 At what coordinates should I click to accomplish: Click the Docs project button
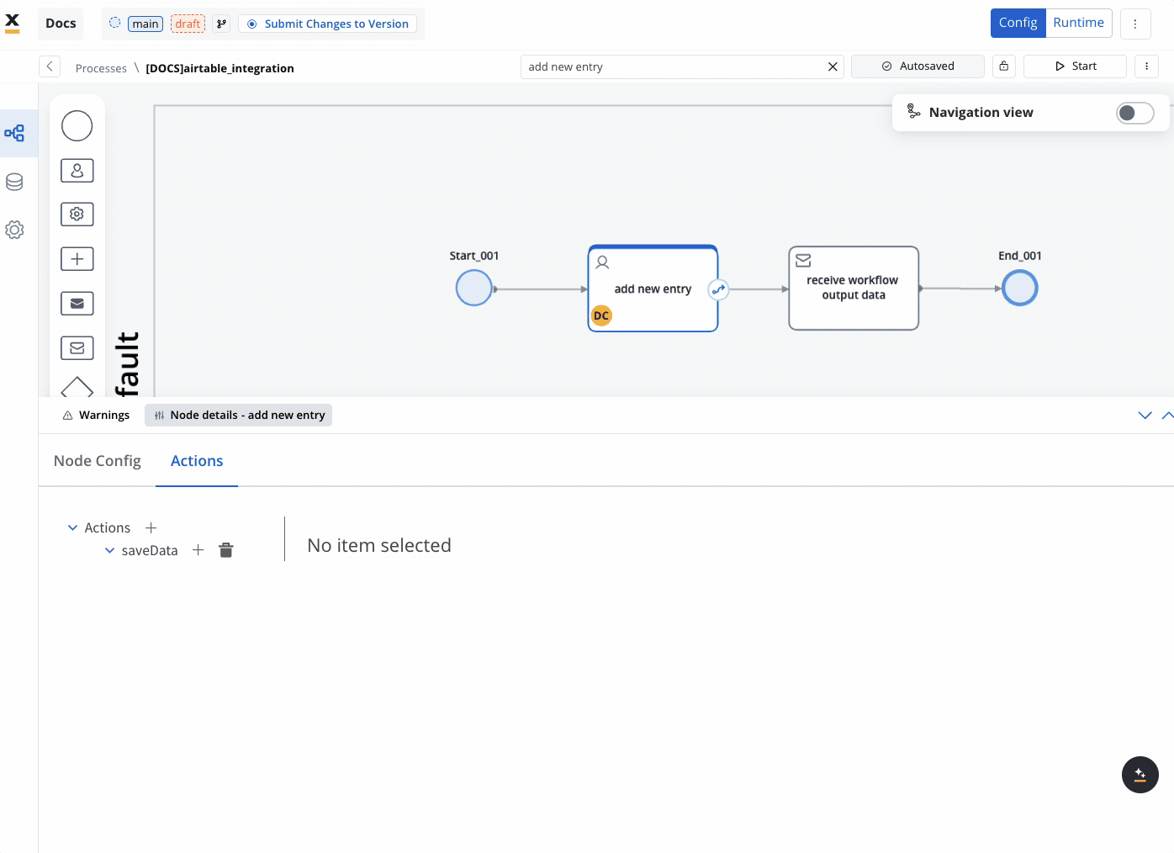[x=61, y=24]
